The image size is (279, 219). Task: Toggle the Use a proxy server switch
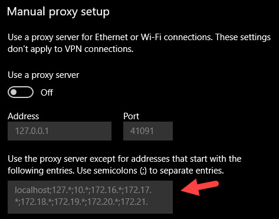click(21, 92)
